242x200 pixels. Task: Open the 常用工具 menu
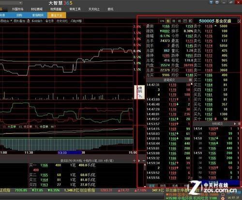point(75,9)
